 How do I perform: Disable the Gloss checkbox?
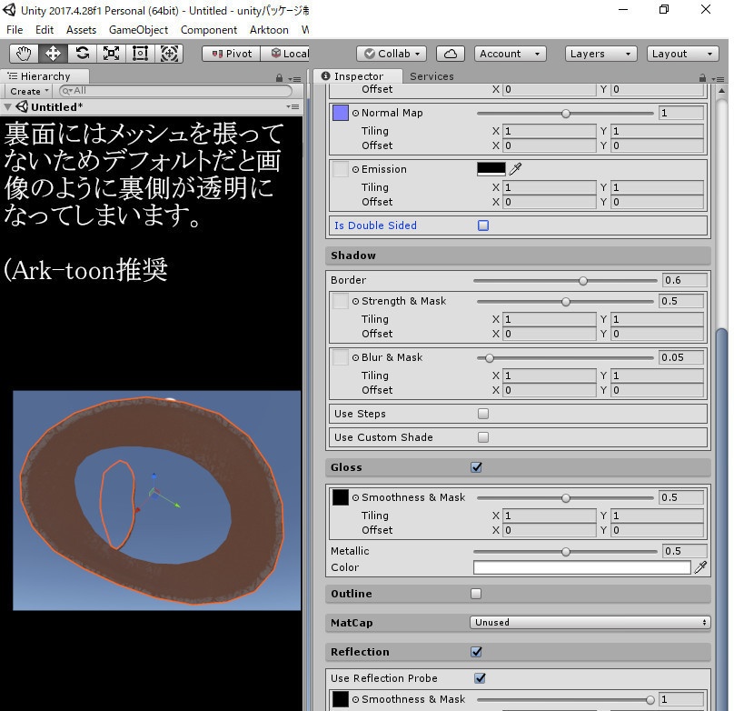click(477, 467)
